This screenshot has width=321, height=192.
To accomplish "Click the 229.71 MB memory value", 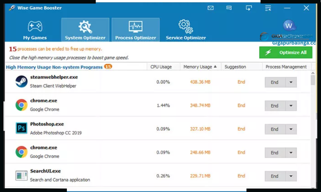I will click(x=200, y=176).
